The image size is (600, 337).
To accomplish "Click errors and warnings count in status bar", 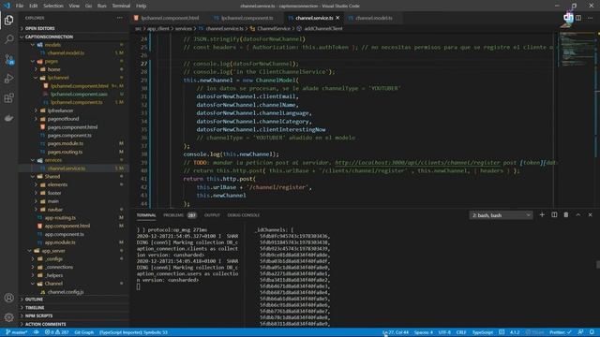I will click(56, 332).
